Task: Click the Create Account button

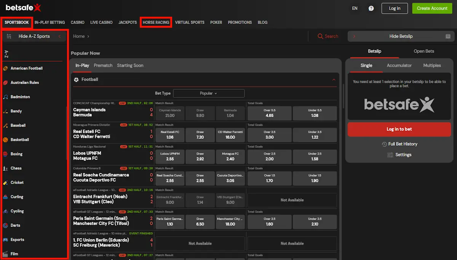Action: click(432, 8)
